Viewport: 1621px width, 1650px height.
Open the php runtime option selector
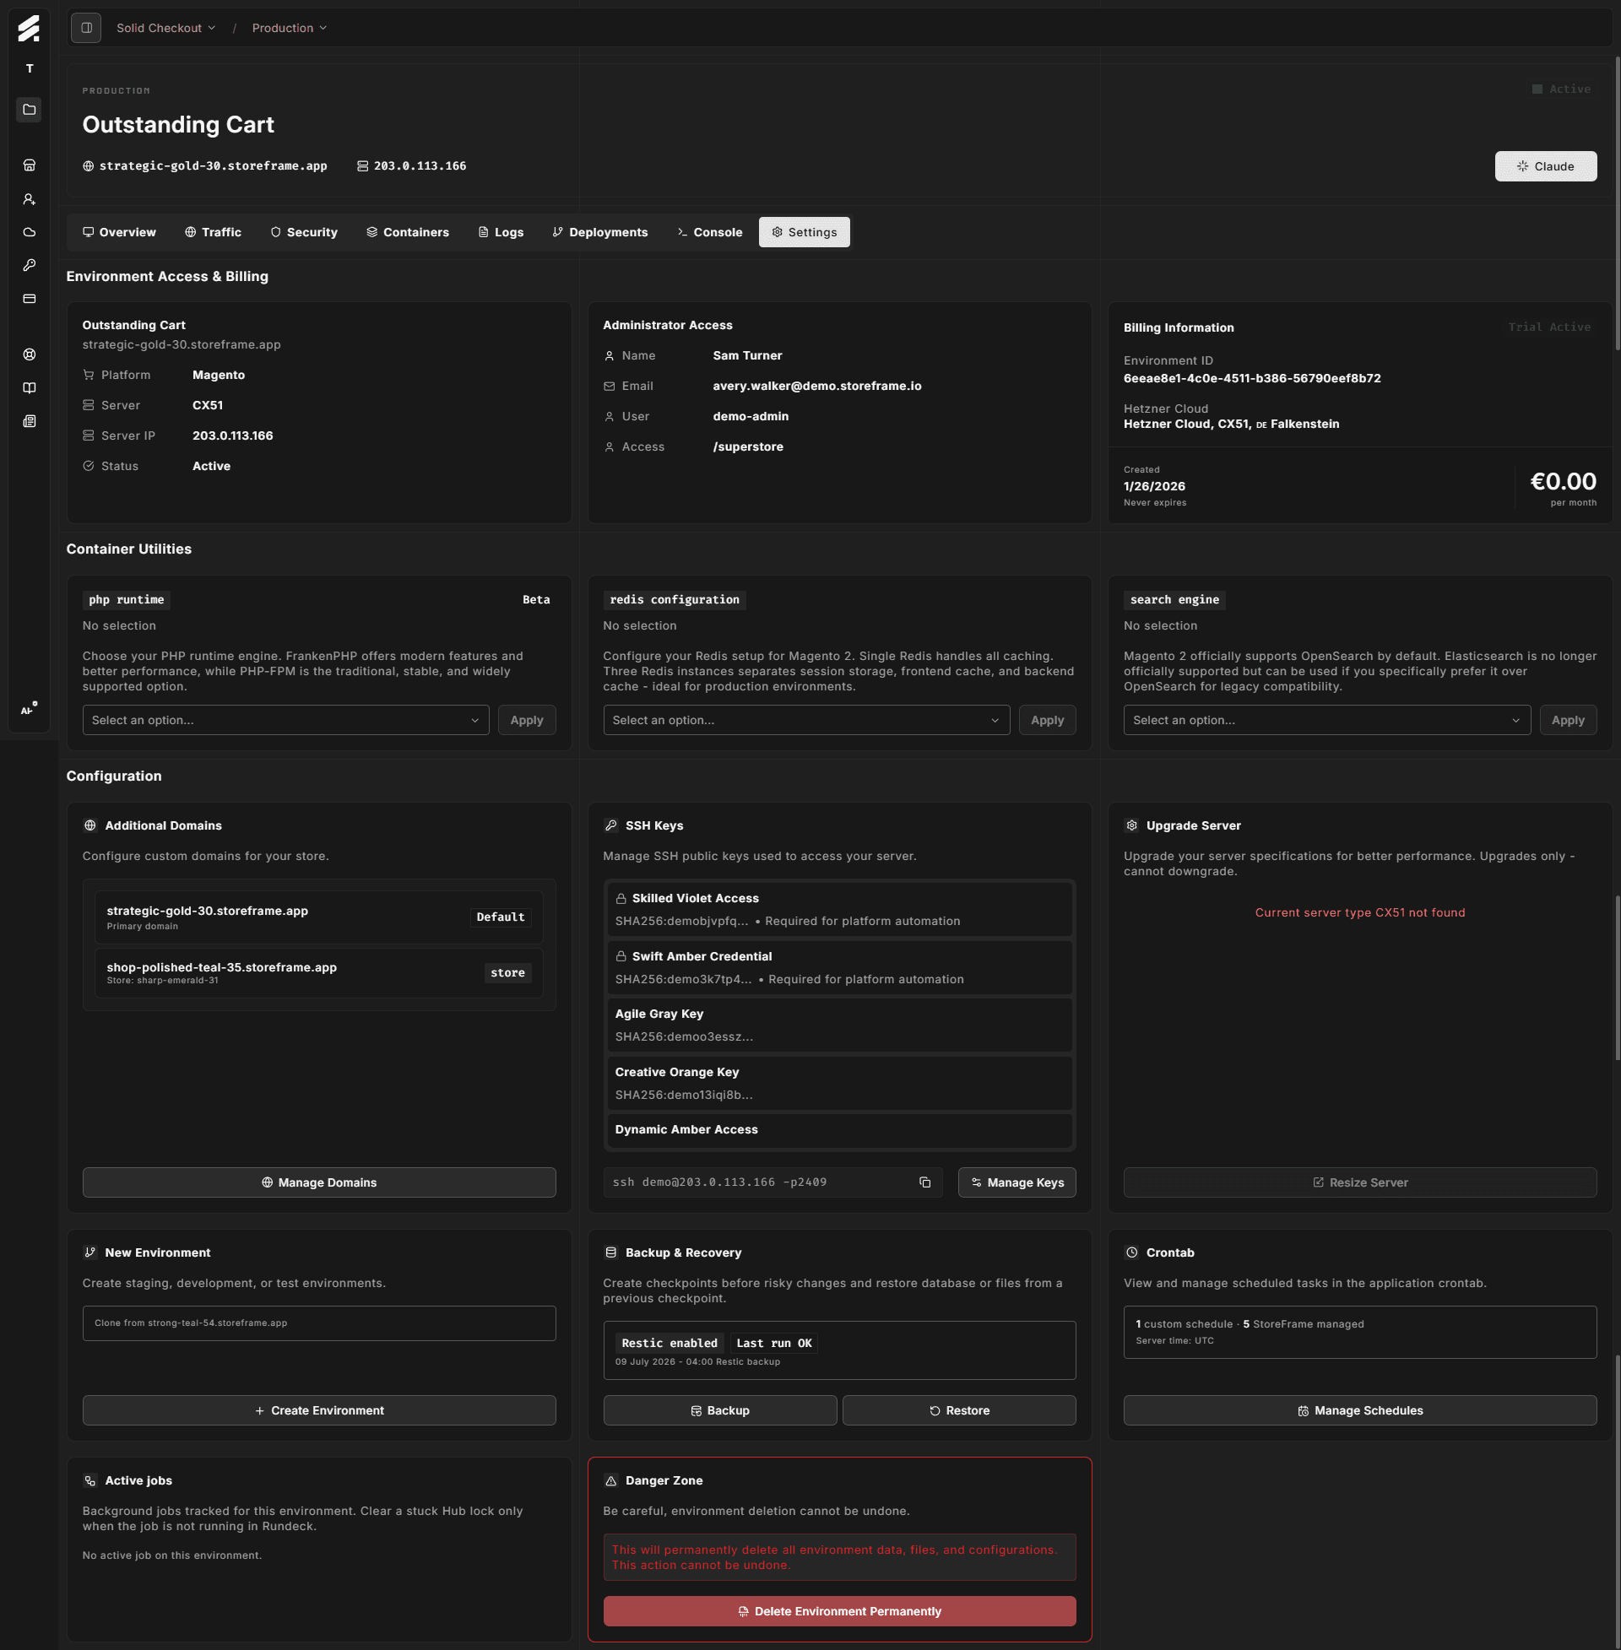(285, 720)
